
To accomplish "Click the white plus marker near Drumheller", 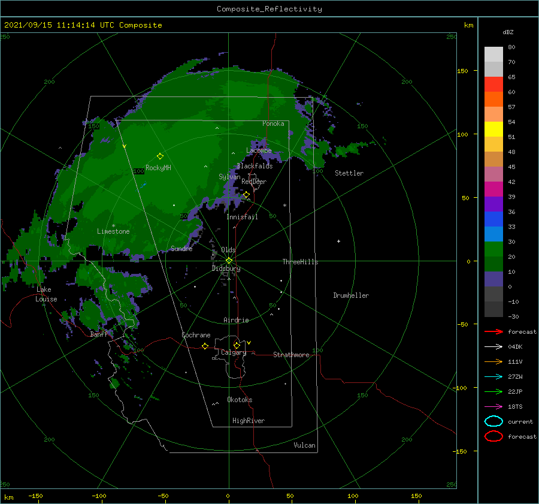I will point(338,241).
